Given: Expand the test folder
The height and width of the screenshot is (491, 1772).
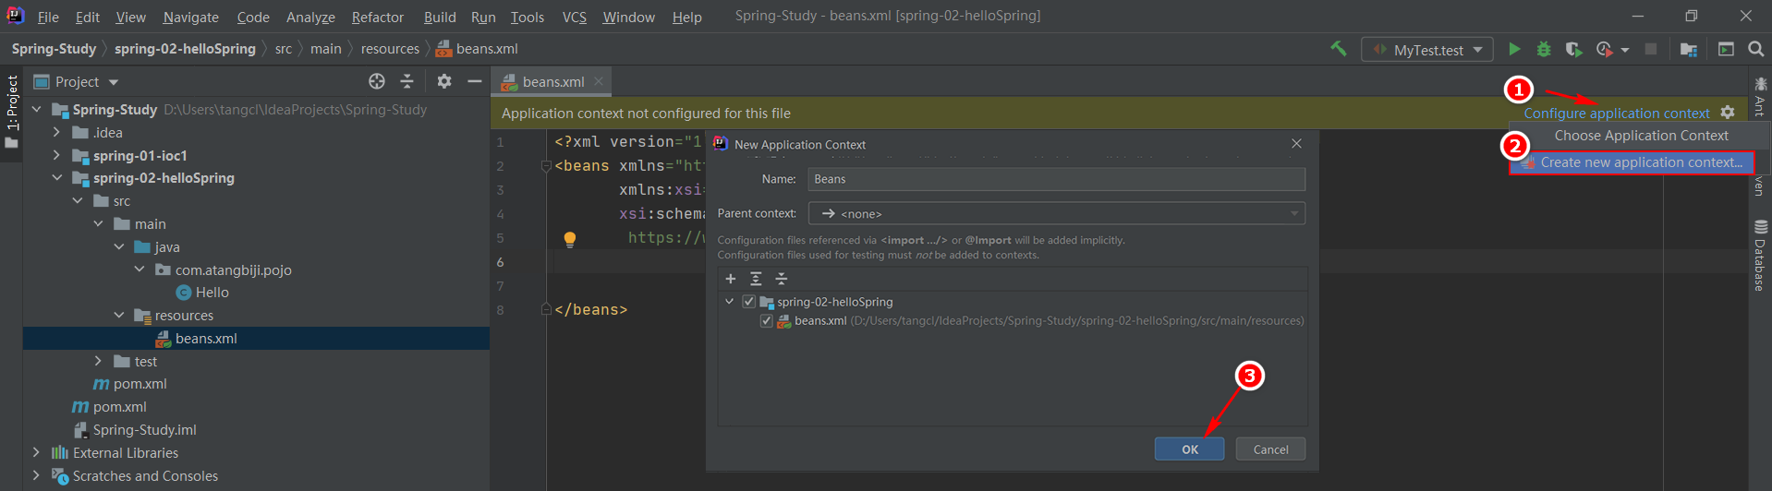Looking at the screenshot, I should point(98,361).
